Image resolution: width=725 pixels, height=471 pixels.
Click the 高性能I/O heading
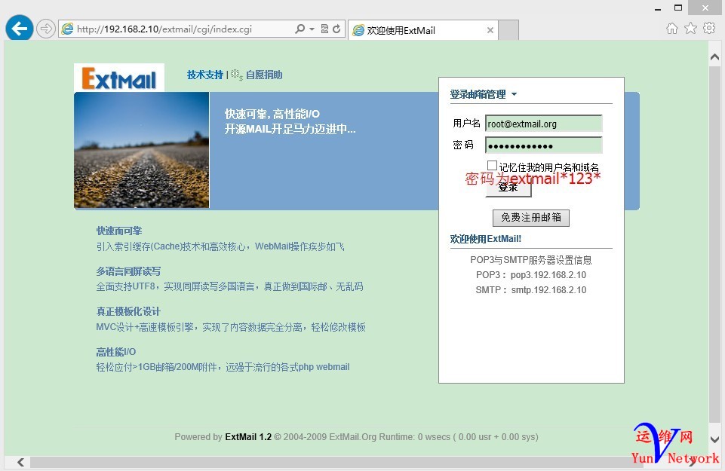coord(115,352)
